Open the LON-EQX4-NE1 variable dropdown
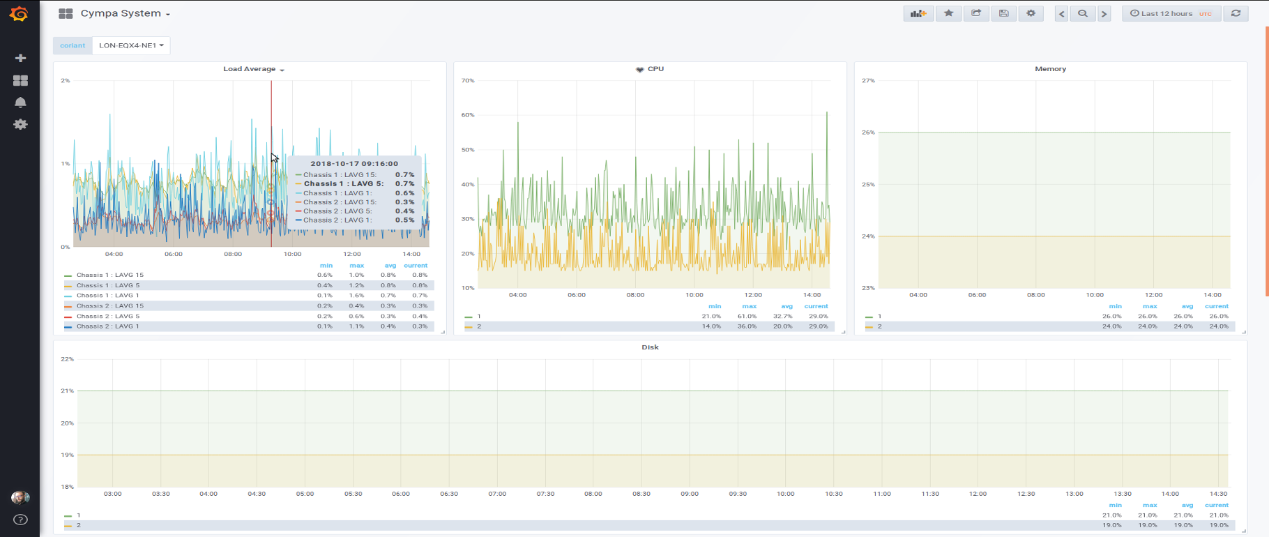 tap(131, 45)
